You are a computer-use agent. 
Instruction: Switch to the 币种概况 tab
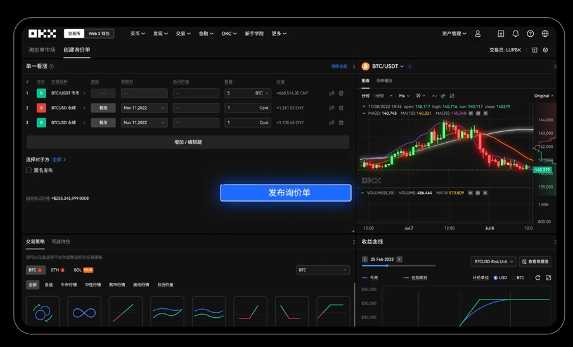385,81
